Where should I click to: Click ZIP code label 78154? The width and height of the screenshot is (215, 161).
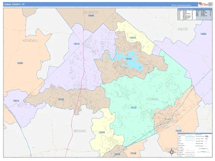pos(117,154)
